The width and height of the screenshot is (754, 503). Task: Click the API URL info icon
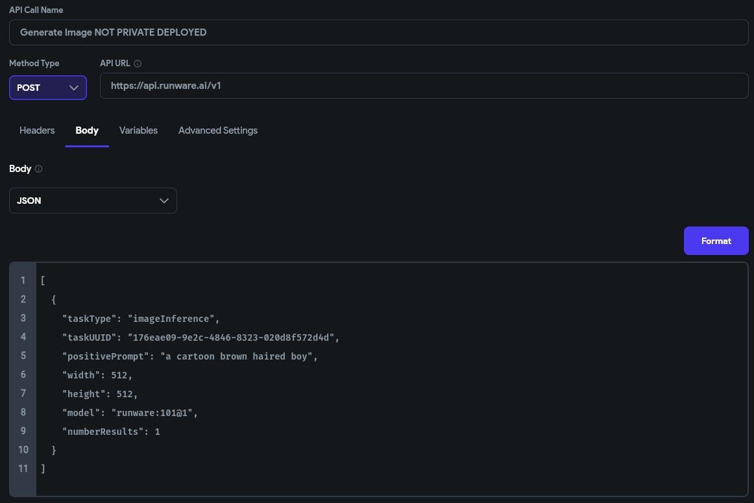[x=138, y=64]
